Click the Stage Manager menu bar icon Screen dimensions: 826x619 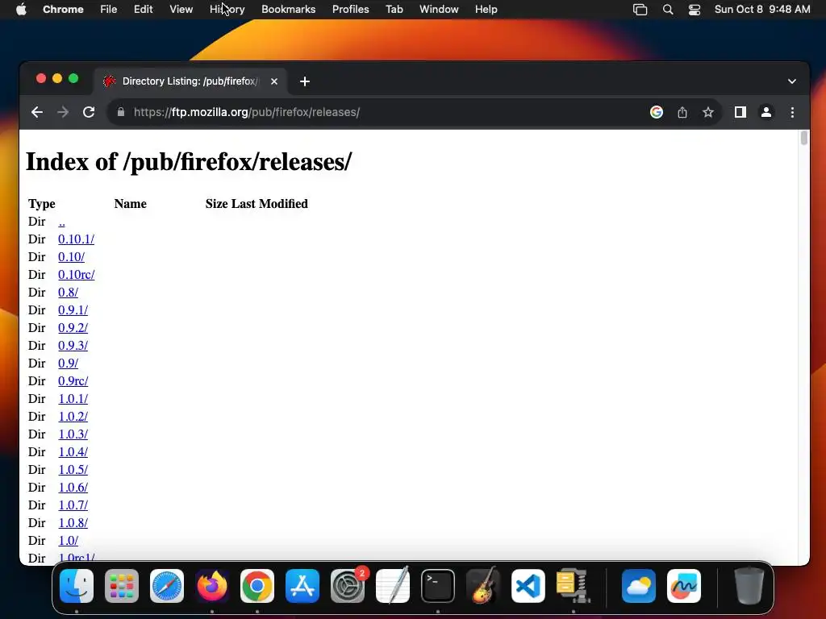click(x=640, y=10)
